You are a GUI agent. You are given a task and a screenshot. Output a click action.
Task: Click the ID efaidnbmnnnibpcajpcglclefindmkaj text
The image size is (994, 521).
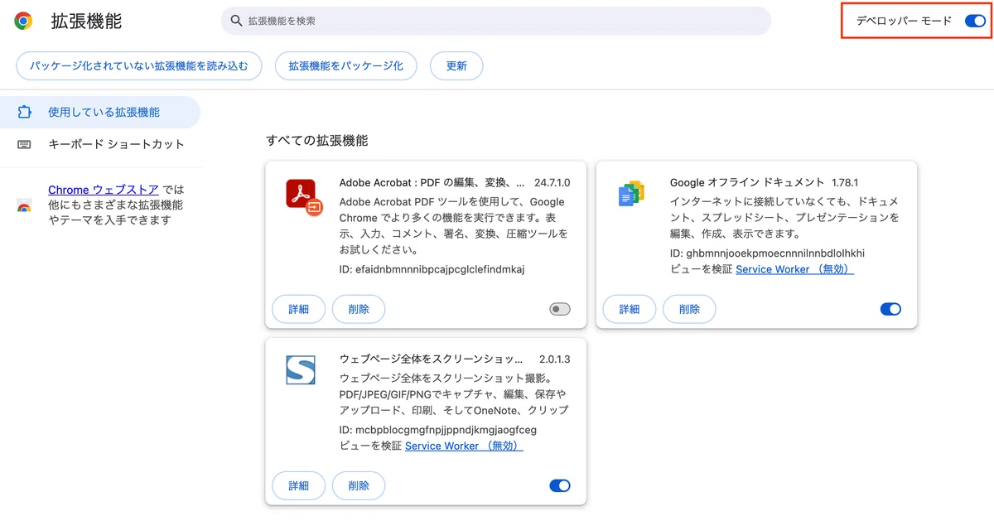point(432,269)
